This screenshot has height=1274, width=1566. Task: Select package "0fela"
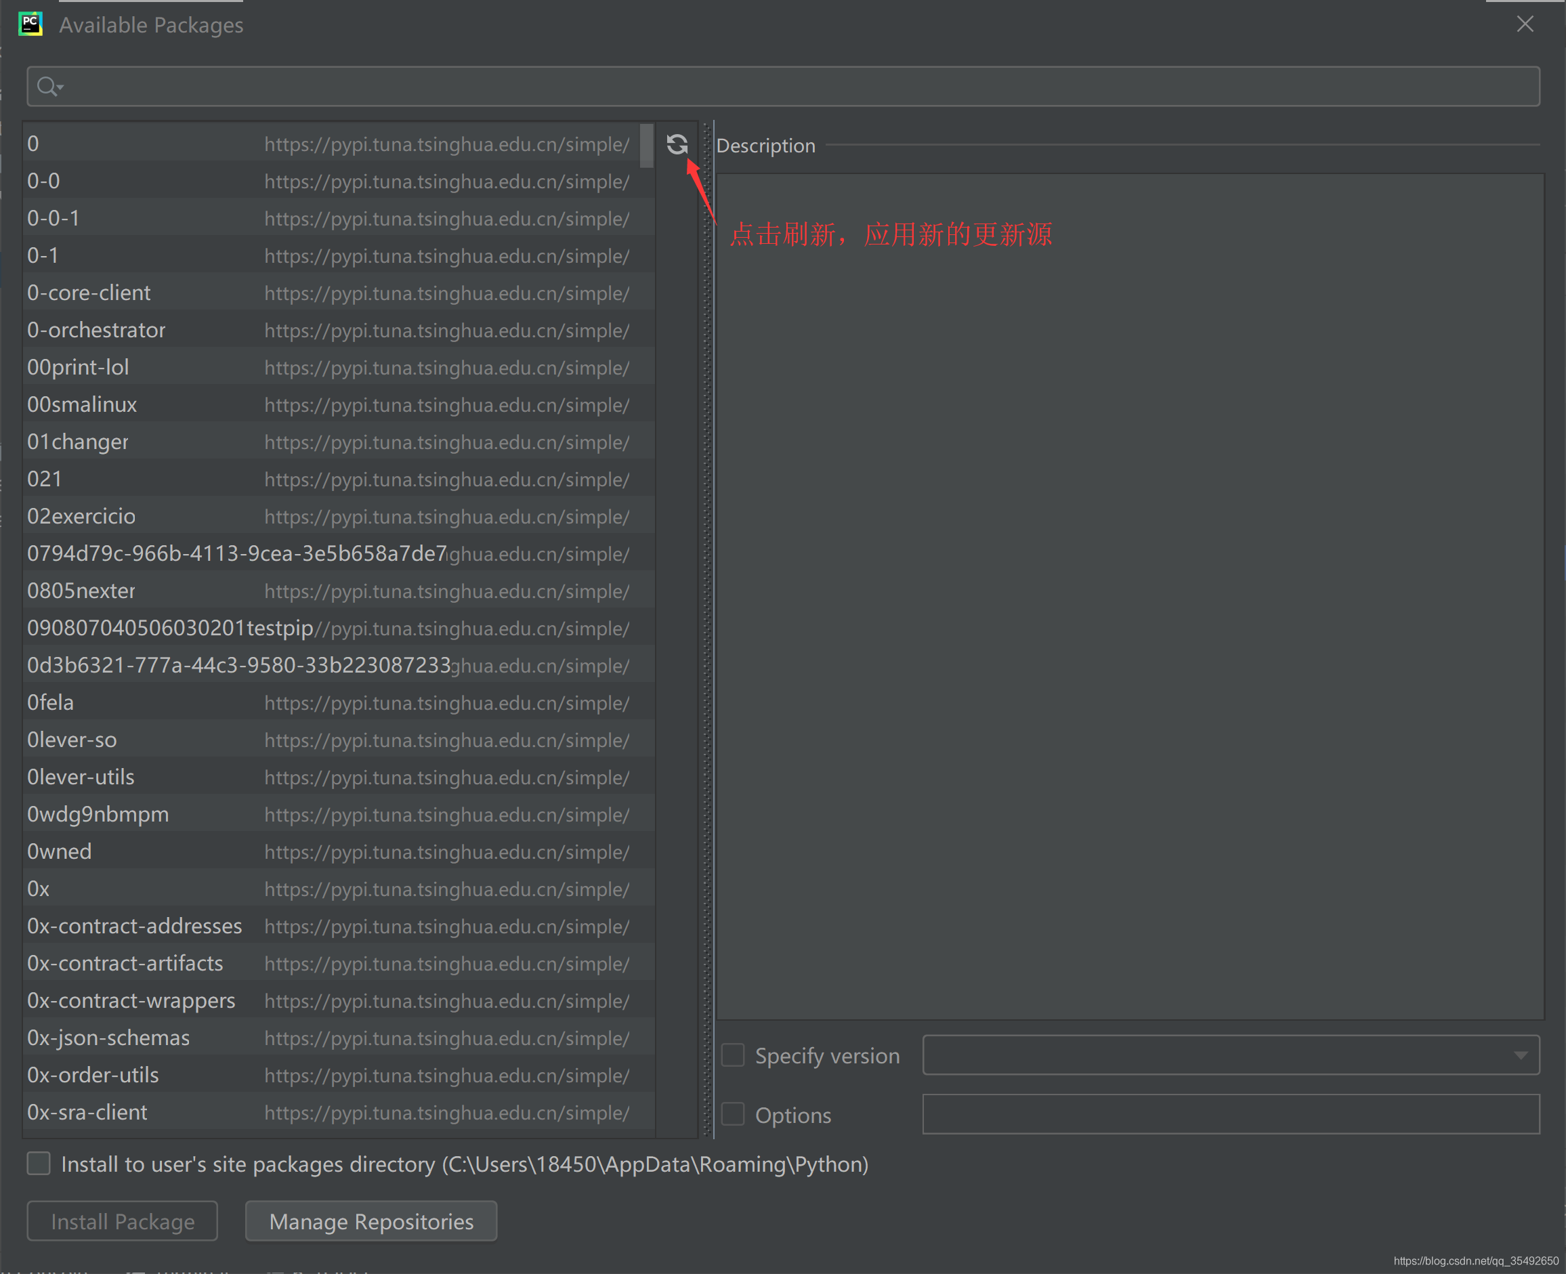[x=339, y=702]
